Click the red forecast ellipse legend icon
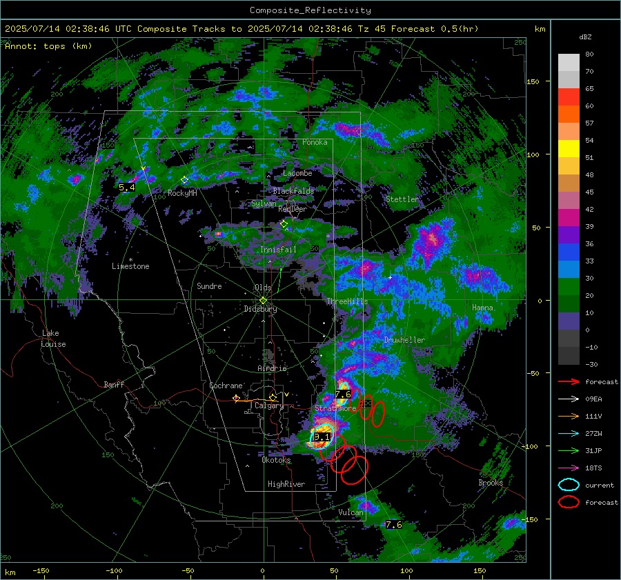Screen dimensions: 621x580 click(569, 502)
